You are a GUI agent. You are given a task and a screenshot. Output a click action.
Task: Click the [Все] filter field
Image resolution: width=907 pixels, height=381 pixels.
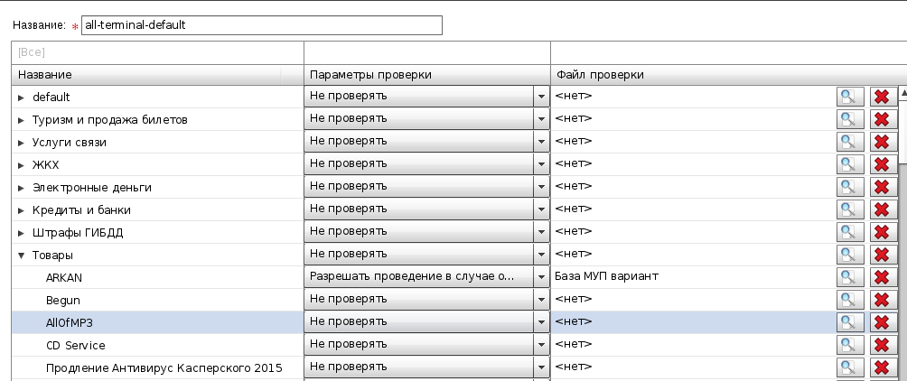(x=157, y=52)
